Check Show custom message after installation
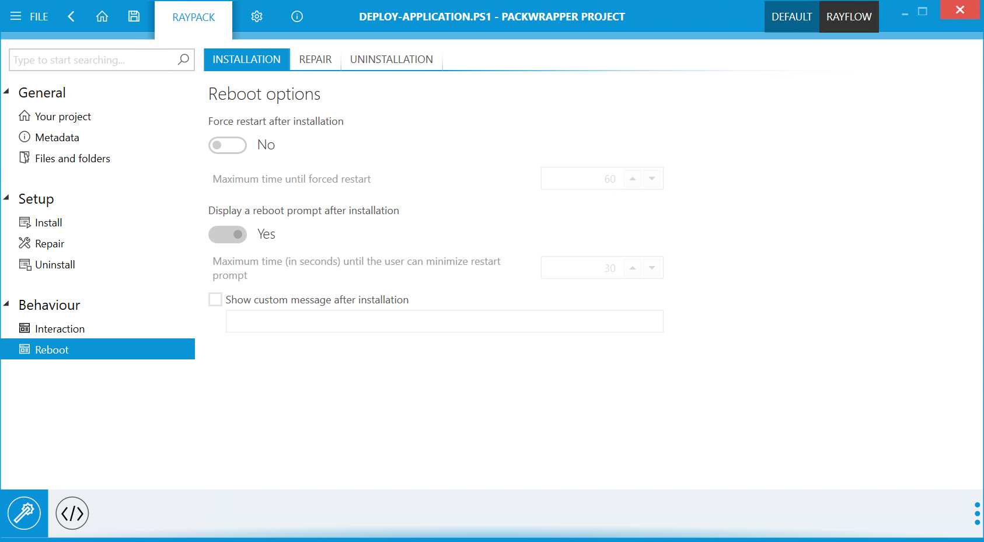Screen dimensions: 984x542 tap(215, 300)
